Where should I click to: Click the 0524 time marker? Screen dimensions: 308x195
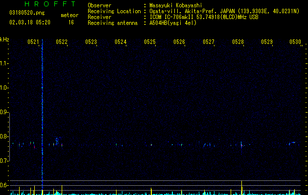[120, 41]
